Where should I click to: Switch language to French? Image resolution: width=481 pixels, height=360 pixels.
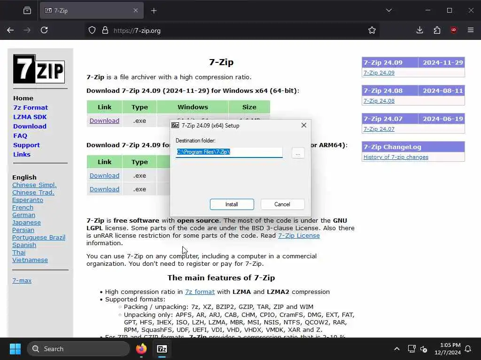pos(23,207)
